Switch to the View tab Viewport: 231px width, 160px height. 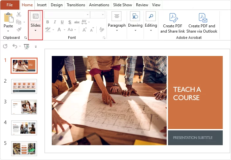pyautogui.click(x=156, y=5)
